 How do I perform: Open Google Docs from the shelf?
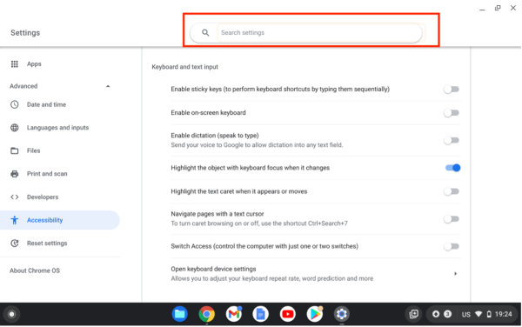pos(261,314)
